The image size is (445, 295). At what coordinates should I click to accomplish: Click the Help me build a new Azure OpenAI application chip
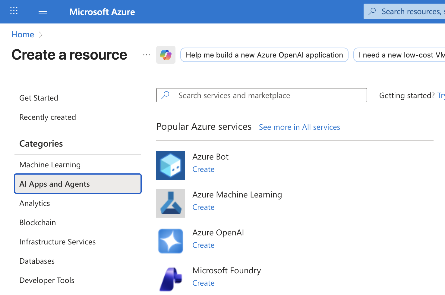click(264, 55)
